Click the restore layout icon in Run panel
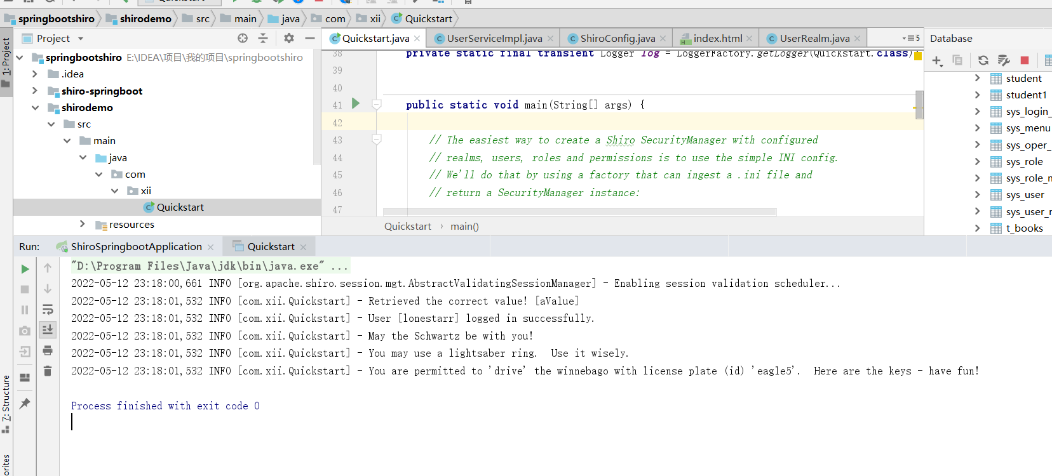The image size is (1052, 476). (x=25, y=378)
